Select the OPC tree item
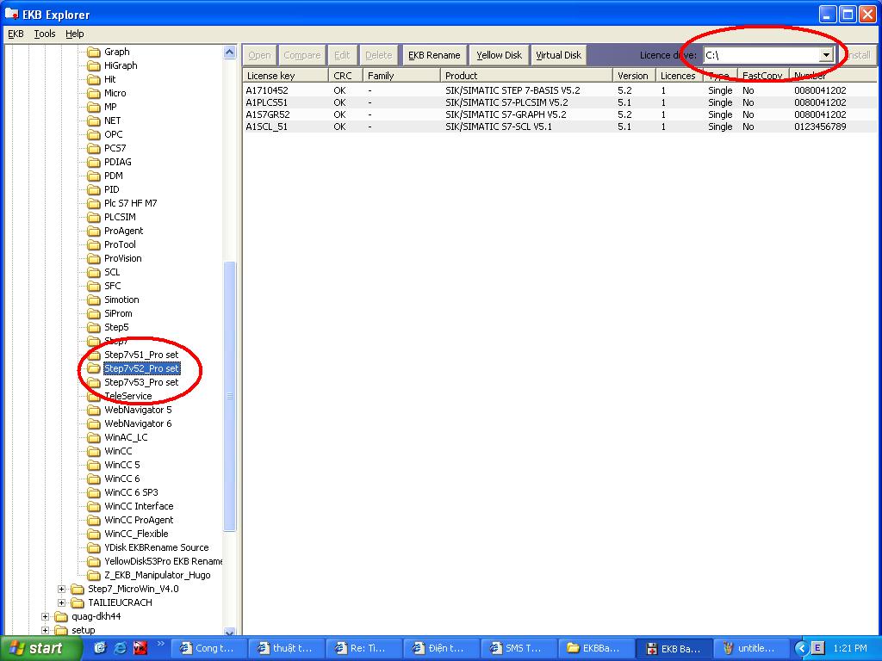Image resolution: width=882 pixels, height=661 pixels. [113, 134]
